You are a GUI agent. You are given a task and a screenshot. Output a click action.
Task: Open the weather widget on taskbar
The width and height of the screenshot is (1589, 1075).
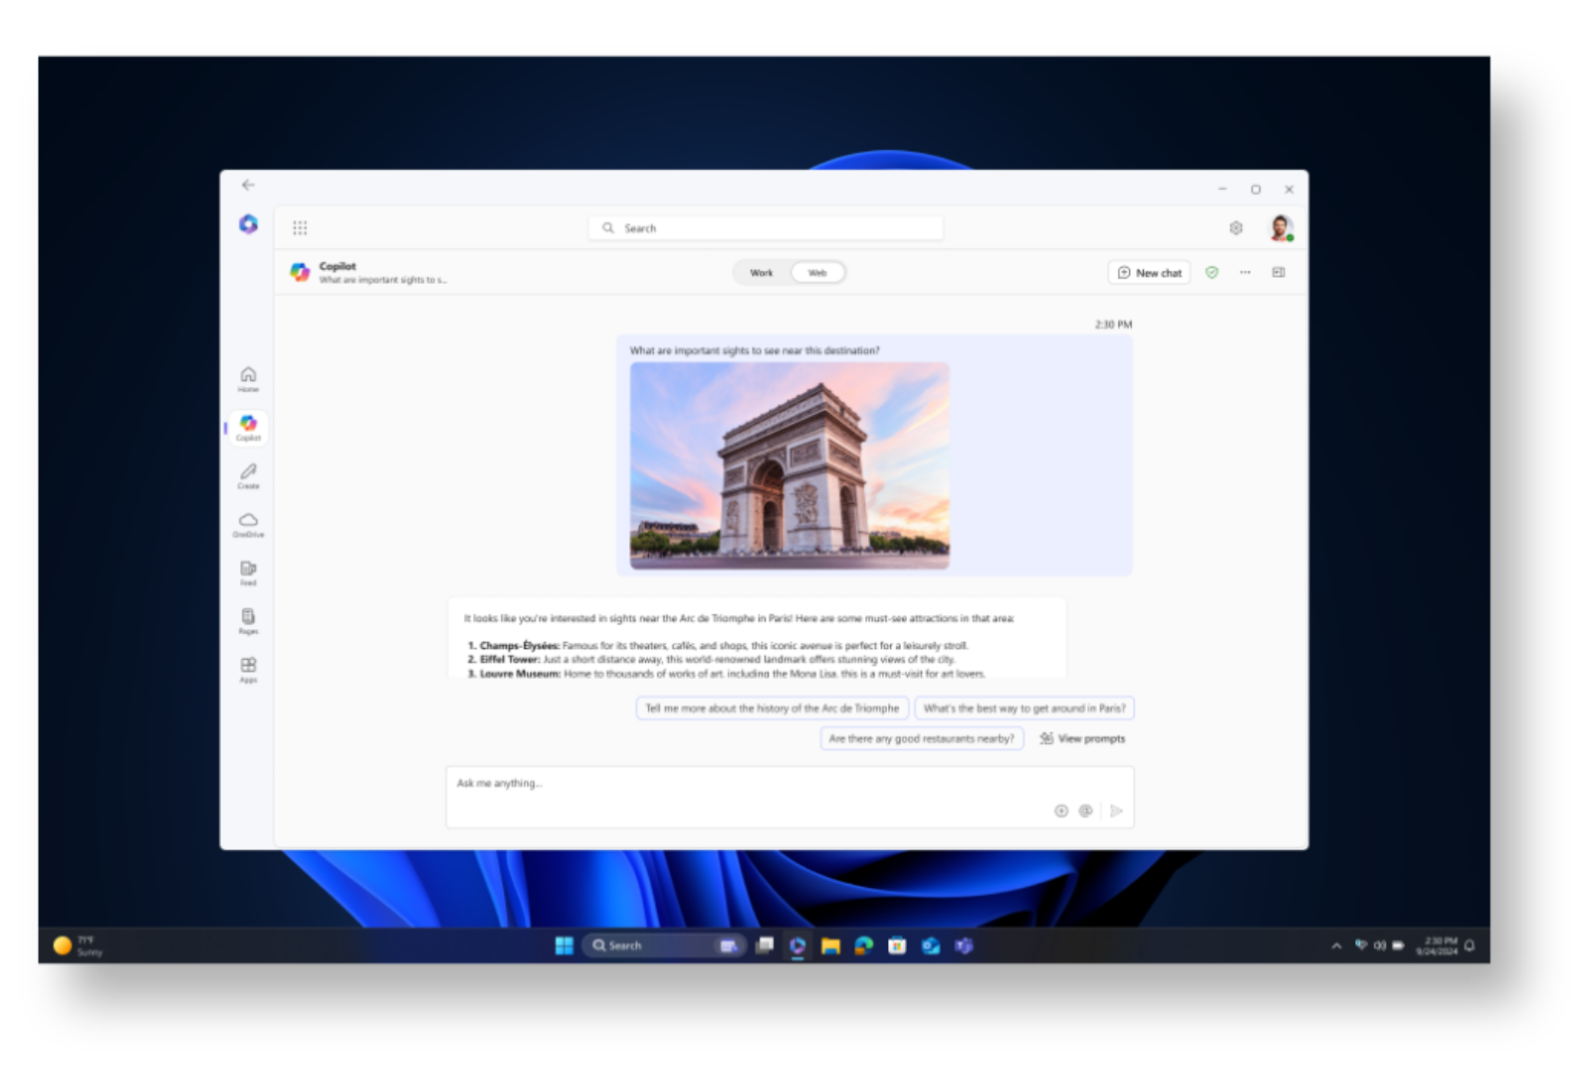coord(78,946)
